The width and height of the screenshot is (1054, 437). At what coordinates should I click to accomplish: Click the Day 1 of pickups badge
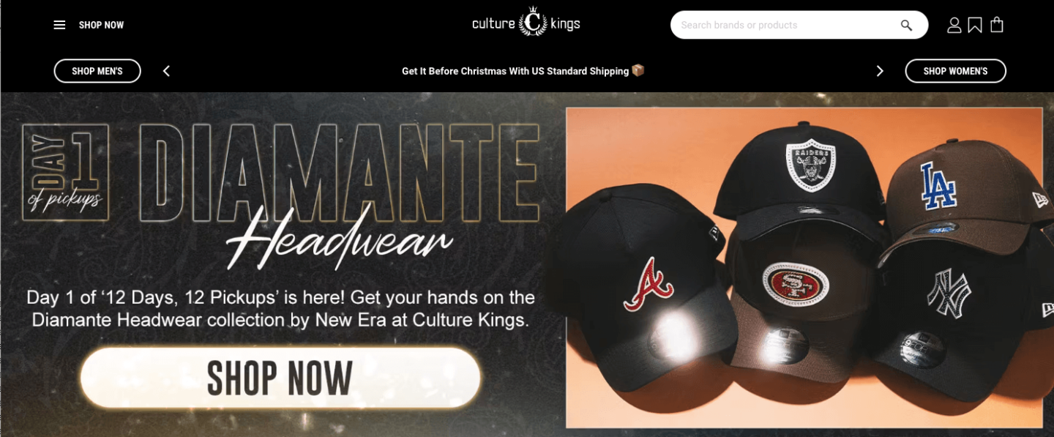pos(66,172)
